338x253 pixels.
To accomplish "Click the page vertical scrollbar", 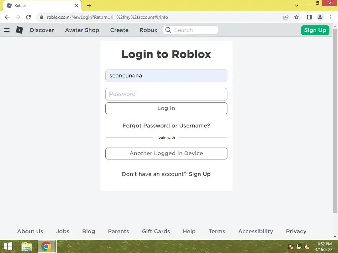I will (335, 121).
